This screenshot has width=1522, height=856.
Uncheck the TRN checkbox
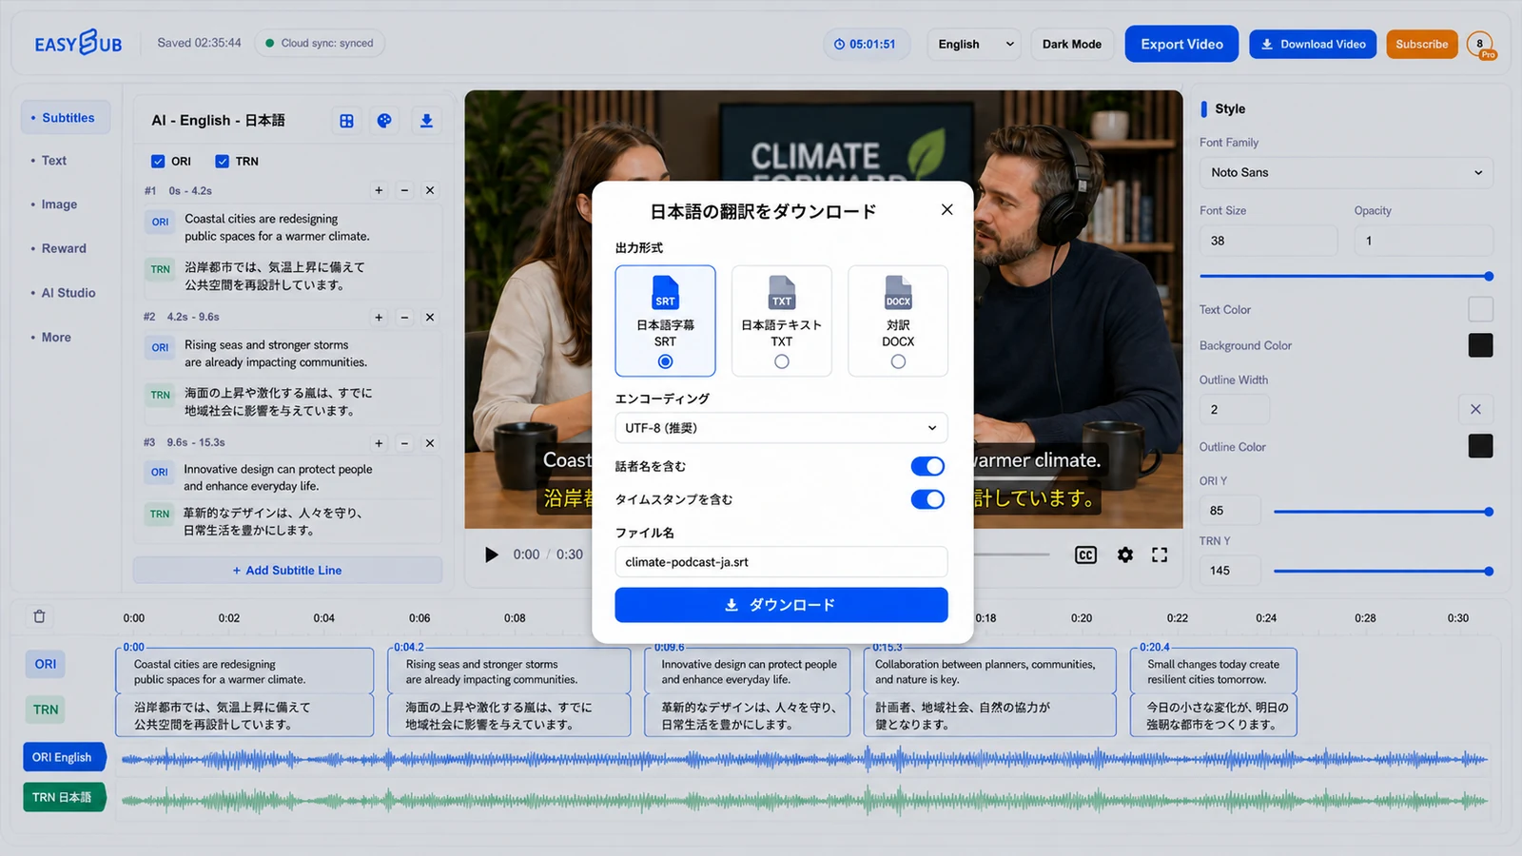point(222,162)
